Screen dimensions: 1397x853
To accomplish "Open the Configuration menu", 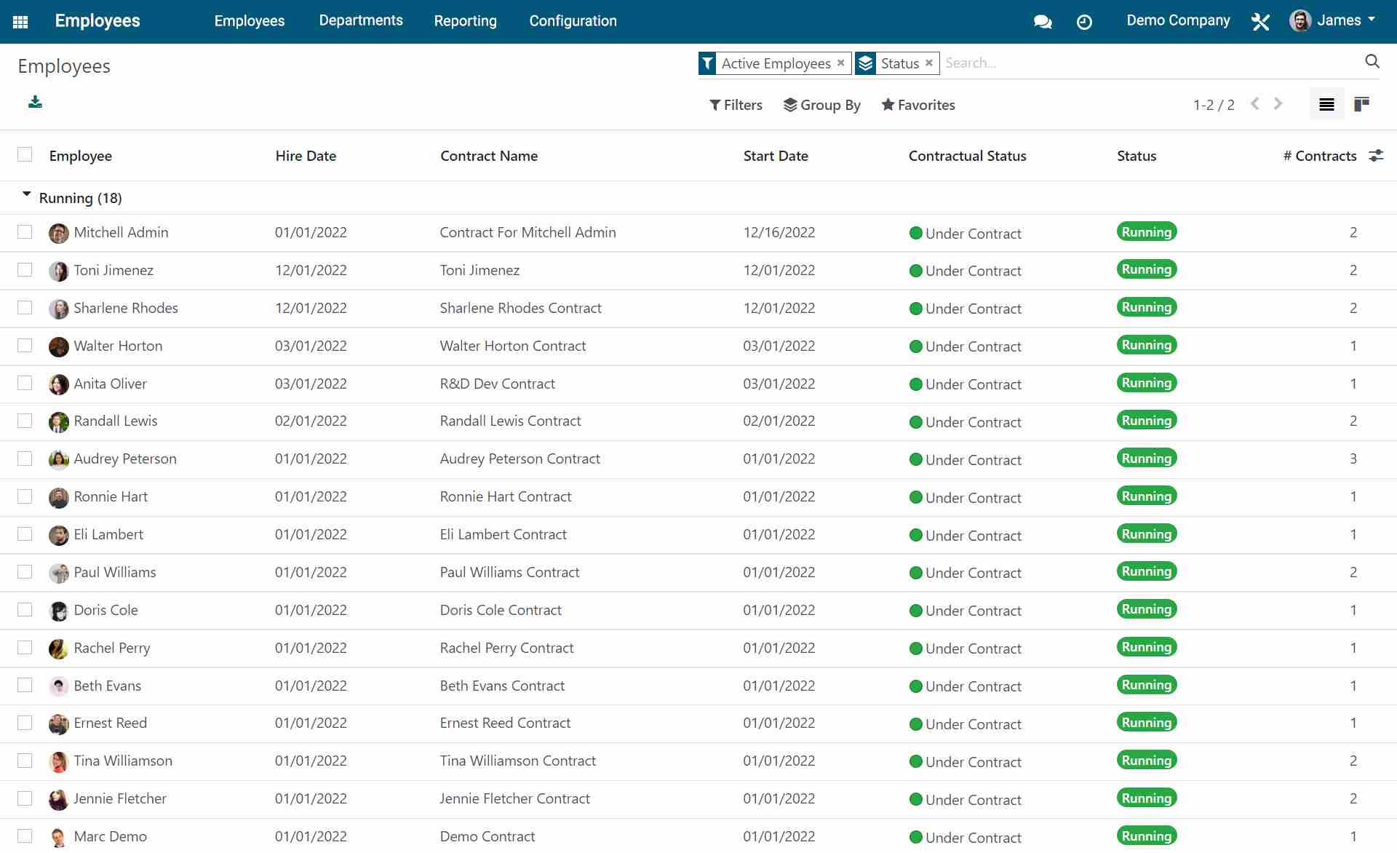I will [573, 20].
